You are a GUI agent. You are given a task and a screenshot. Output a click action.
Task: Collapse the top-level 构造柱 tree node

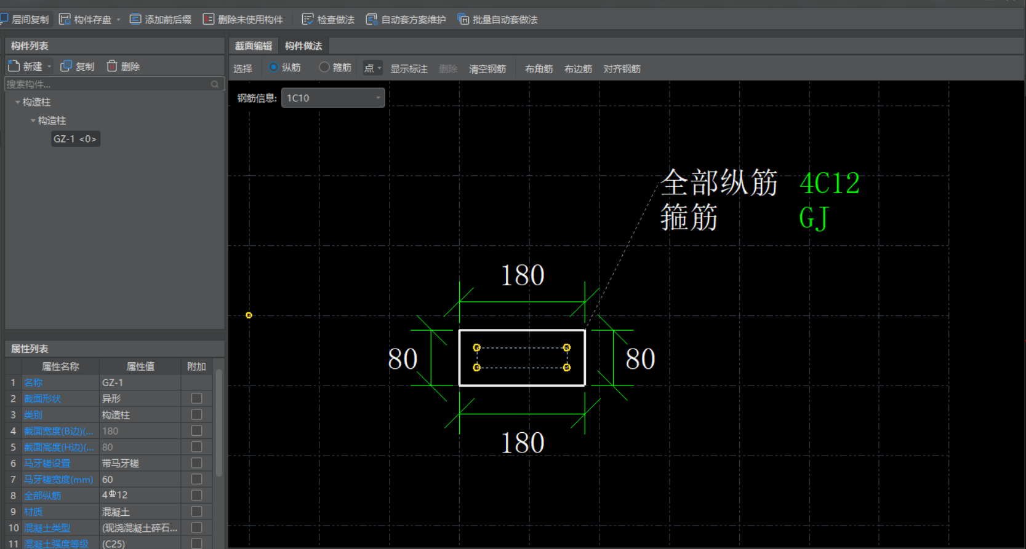pos(17,102)
